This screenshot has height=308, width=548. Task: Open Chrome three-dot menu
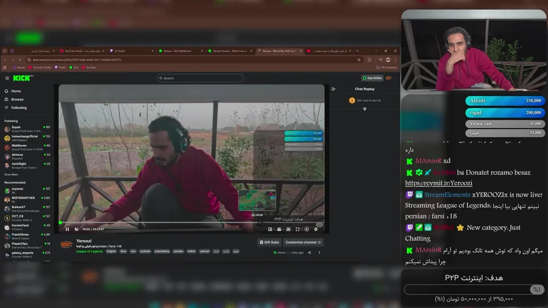tap(395, 60)
